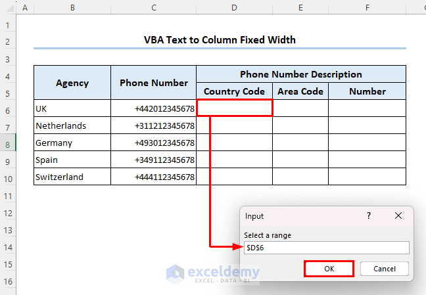Select the empty Area Code cell for UK

(x=300, y=108)
